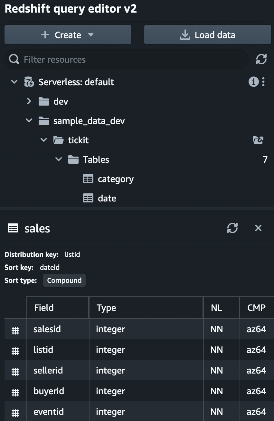The width and height of the screenshot is (274, 421).
Task: Select the salesid field cell
Action: 58,329
